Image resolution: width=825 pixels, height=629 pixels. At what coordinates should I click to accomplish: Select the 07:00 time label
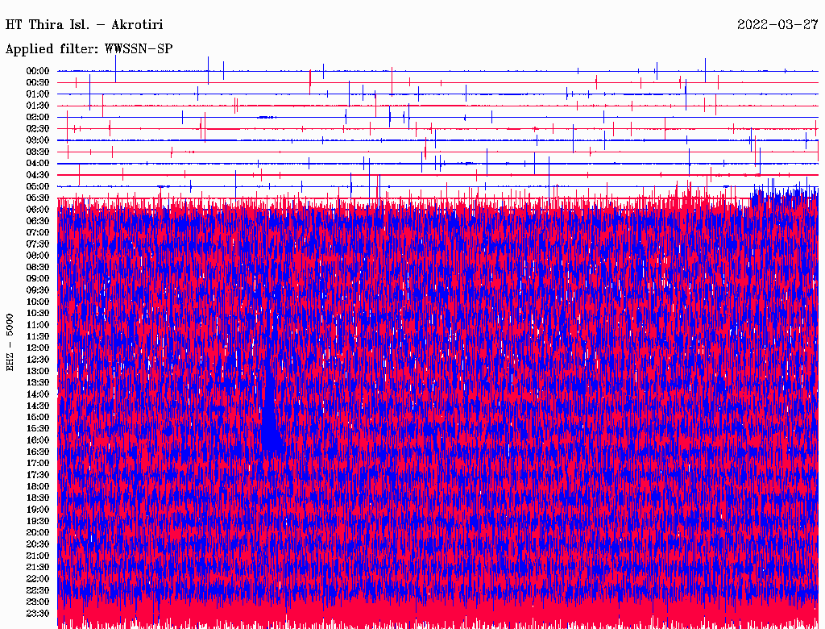point(38,233)
